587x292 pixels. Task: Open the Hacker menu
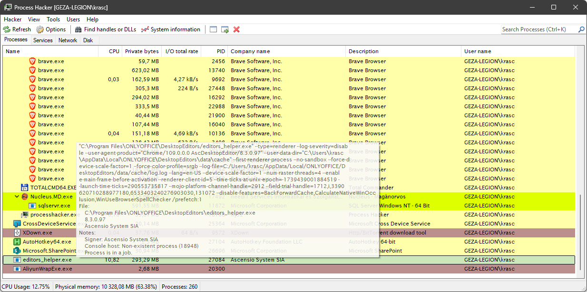[13, 19]
